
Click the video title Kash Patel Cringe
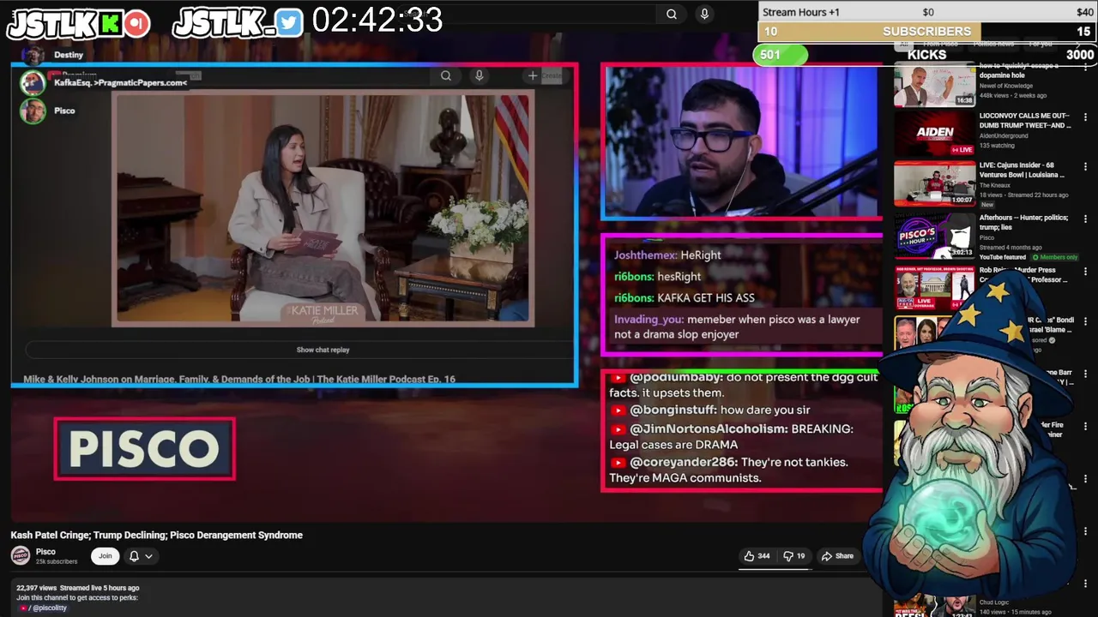pos(156,535)
